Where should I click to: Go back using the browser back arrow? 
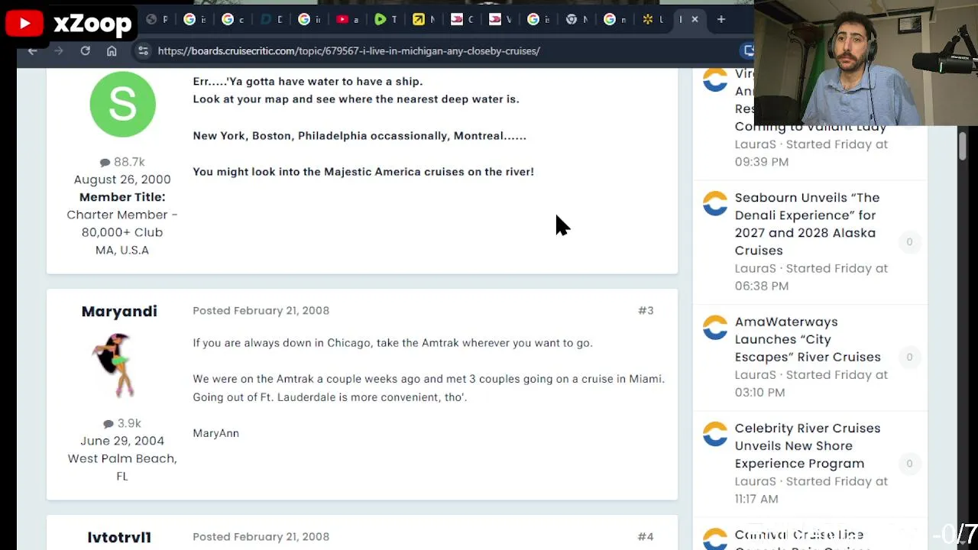click(32, 50)
